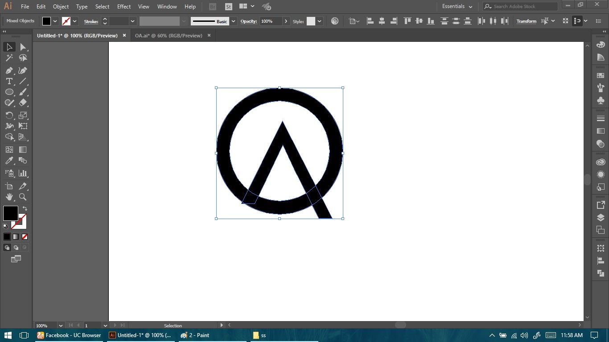Select the Selection tool (black arrow)
Image resolution: width=609 pixels, height=342 pixels.
9,47
